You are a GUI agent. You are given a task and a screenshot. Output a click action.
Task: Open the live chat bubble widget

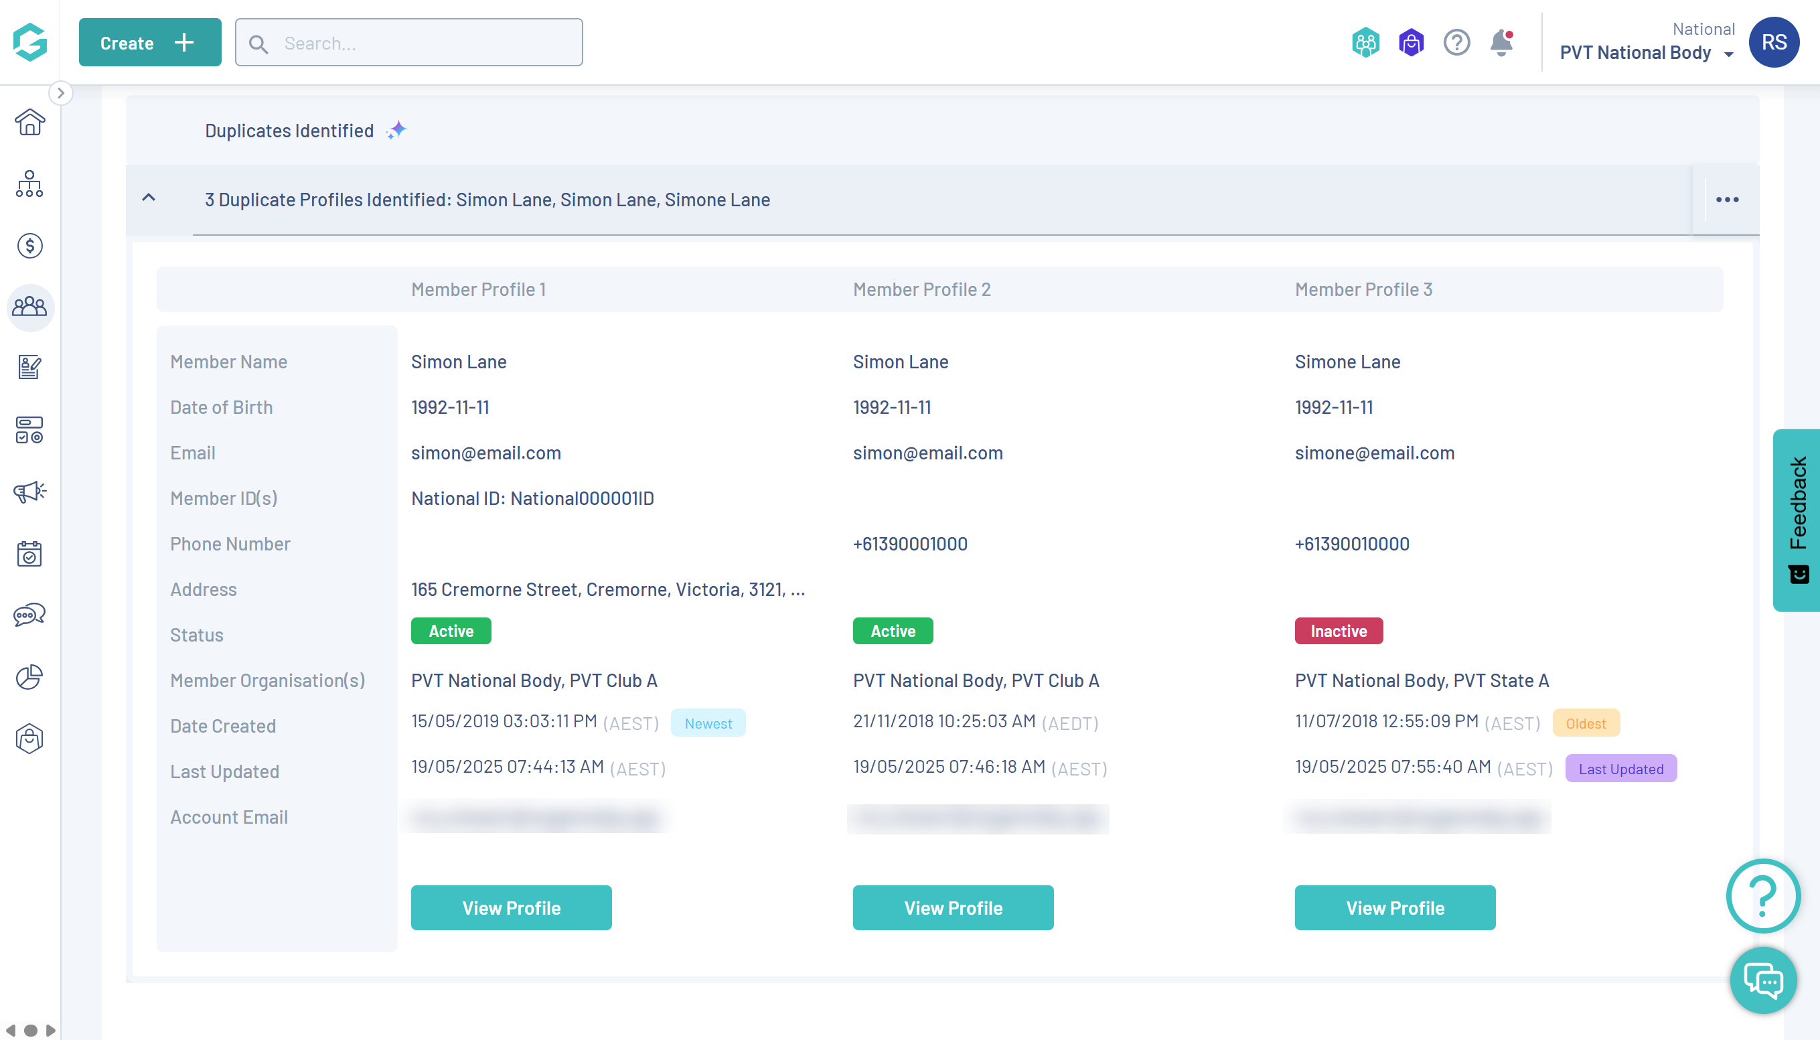[x=1762, y=980]
